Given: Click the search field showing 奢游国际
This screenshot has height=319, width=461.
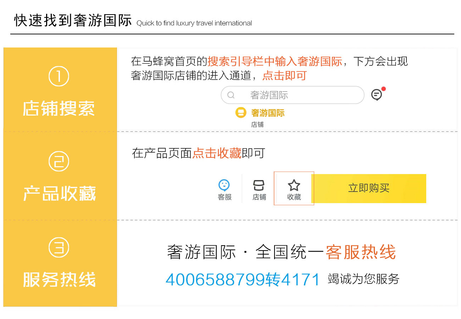Looking at the screenshot, I should pyautogui.click(x=293, y=95).
